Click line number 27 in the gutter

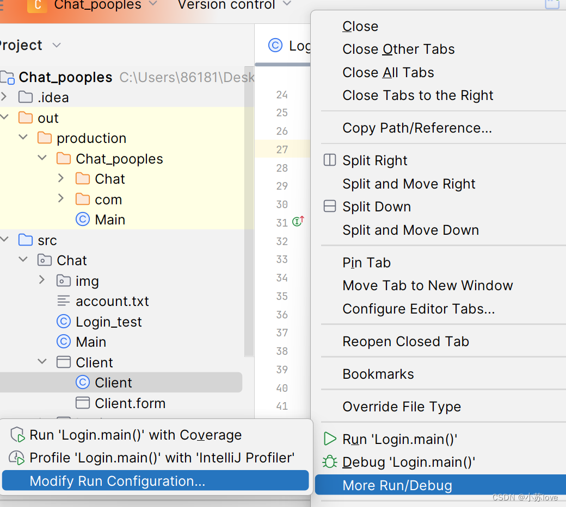point(282,149)
